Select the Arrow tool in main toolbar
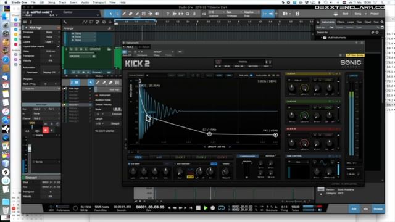This screenshot has height=222, width=395. tap(110, 14)
